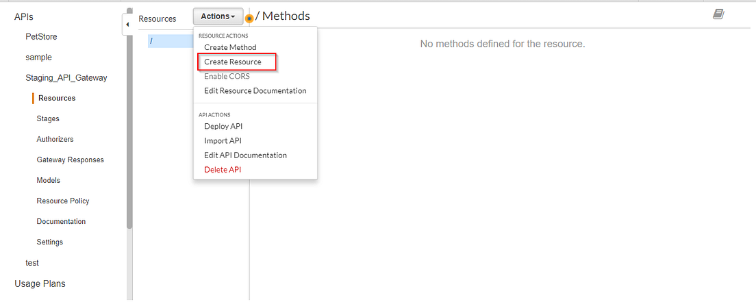Open the PetStore API
This screenshot has height=304, width=756.
[42, 36]
